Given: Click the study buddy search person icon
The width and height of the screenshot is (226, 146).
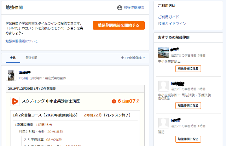Looking at the screenshot, I should coord(120,8).
